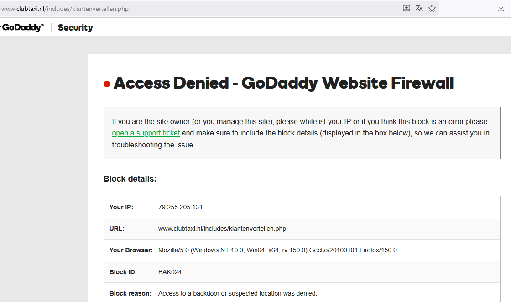Click the red dot beside Access Denied

(107, 84)
